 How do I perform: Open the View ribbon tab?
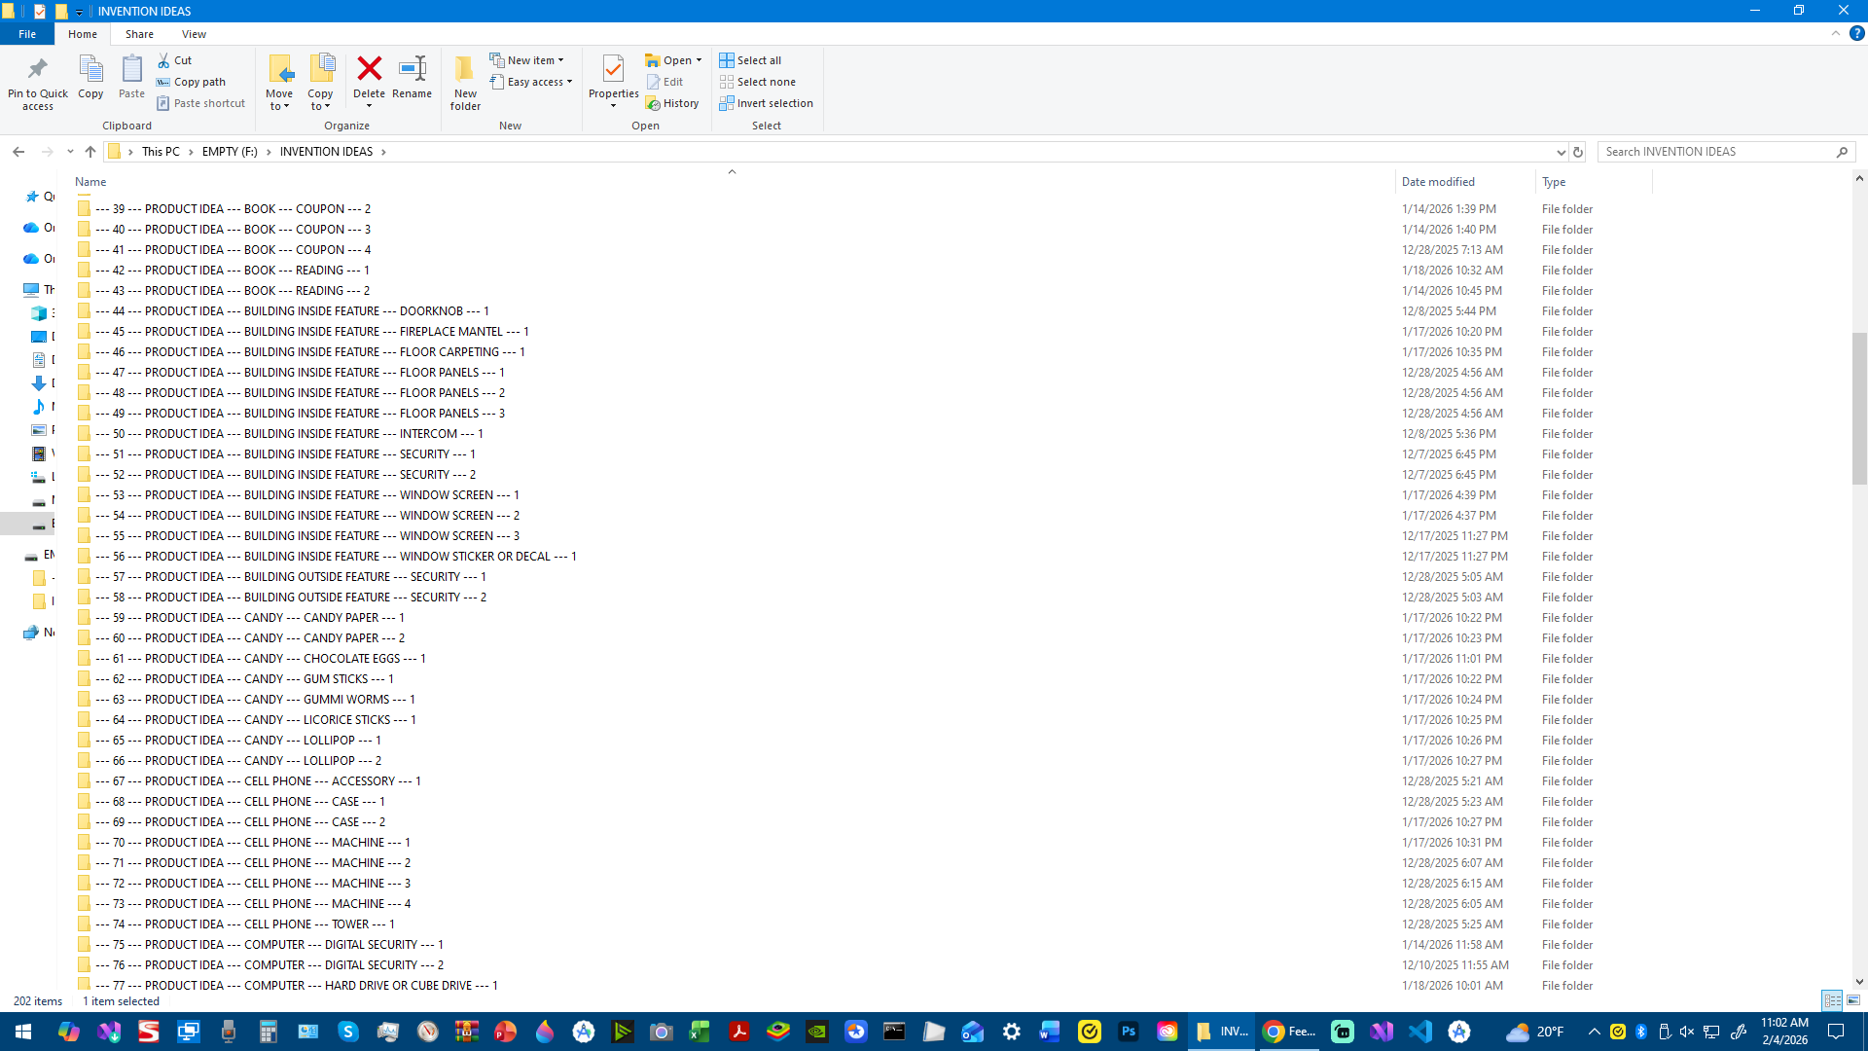pos(194,34)
